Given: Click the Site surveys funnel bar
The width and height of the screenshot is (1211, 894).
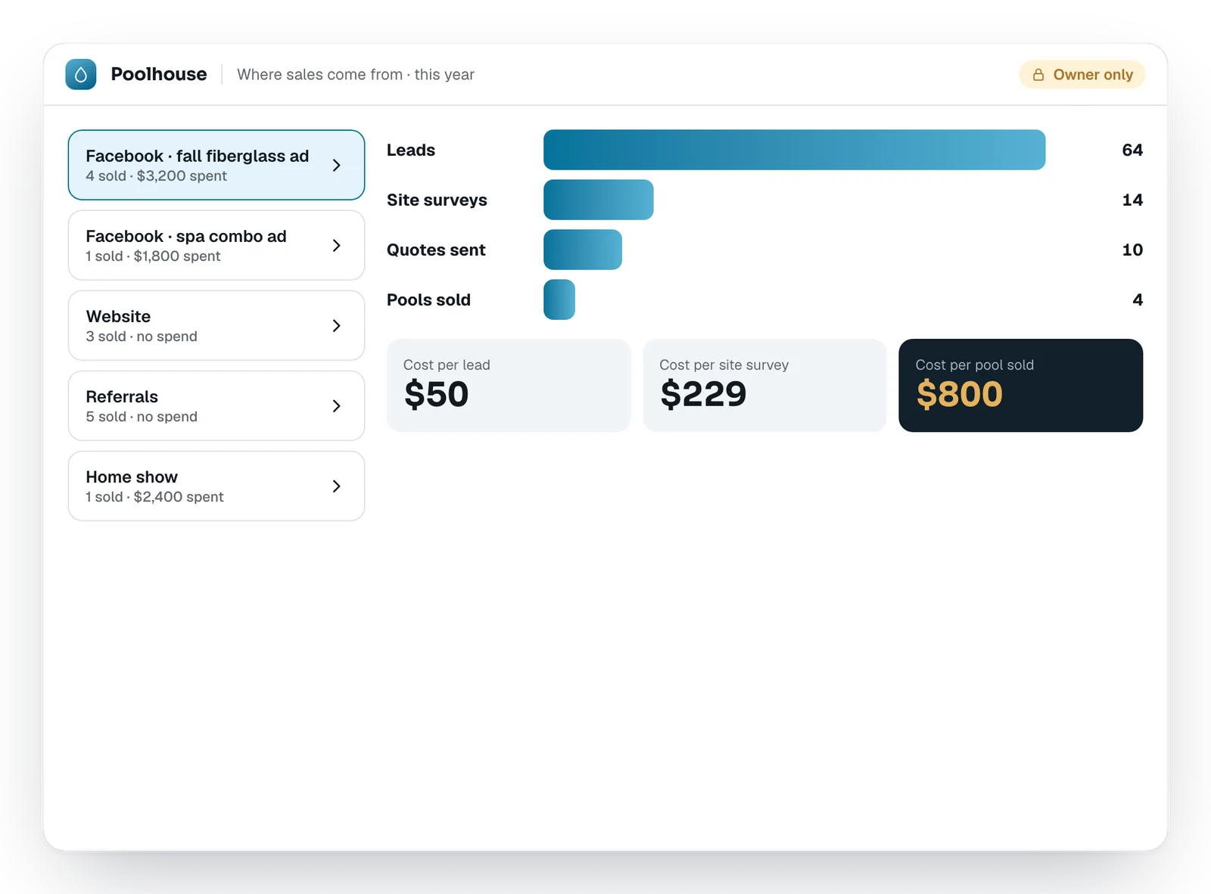Looking at the screenshot, I should point(599,200).
